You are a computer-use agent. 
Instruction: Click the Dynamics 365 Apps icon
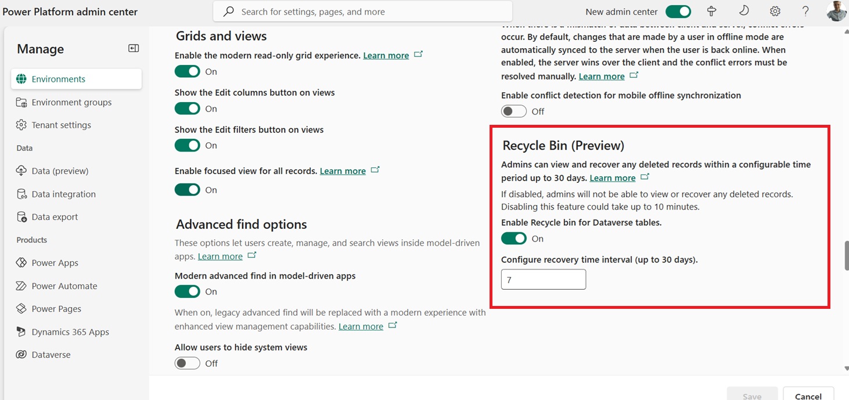tap(21, 332)
